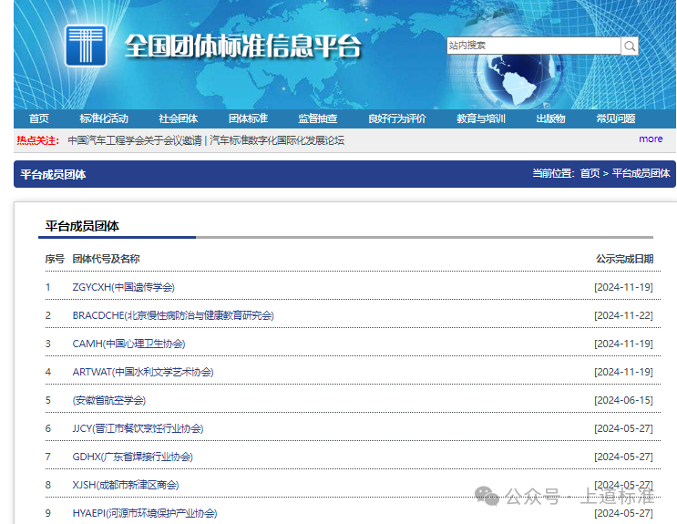
Task: Open the 标准化活动 menu
Action: point(104,118)
